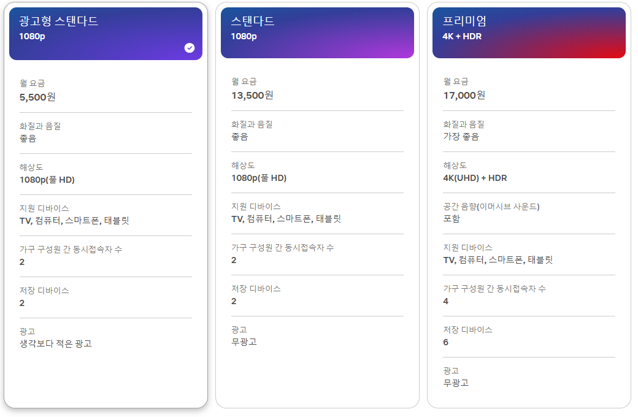Image resolution: width=638 pixels, height=417 pixels.
Task: Click simultaneous viewers value 4 in 프리미엄
Action: click(446, 302)
